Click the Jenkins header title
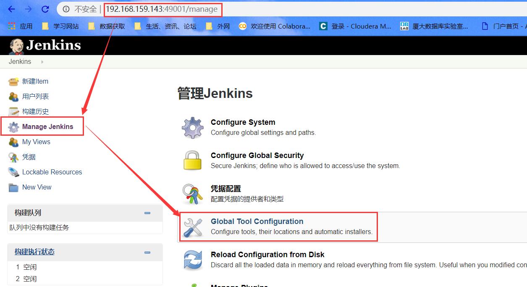The height and width of the screenshot is (287, 527). (x=53, y=45)
